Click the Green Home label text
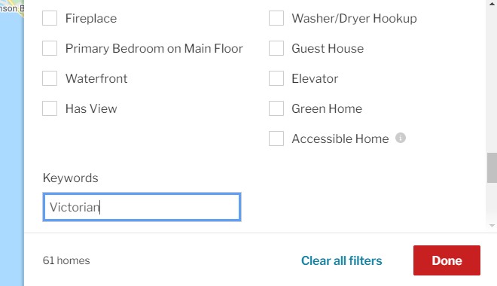Screen dimensions: 497x286 tap(327, 108)
